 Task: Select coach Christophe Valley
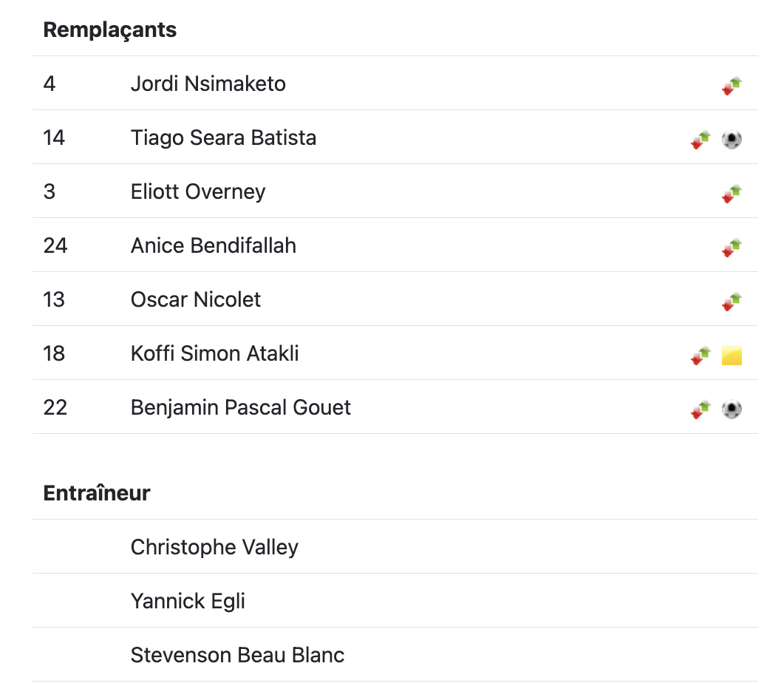tap(214, 547)
